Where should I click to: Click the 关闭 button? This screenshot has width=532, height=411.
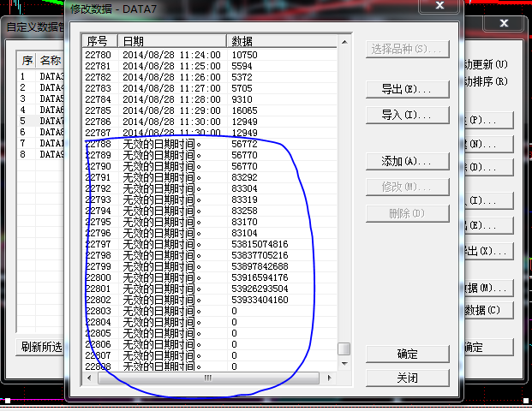click(x=407, y=378)
